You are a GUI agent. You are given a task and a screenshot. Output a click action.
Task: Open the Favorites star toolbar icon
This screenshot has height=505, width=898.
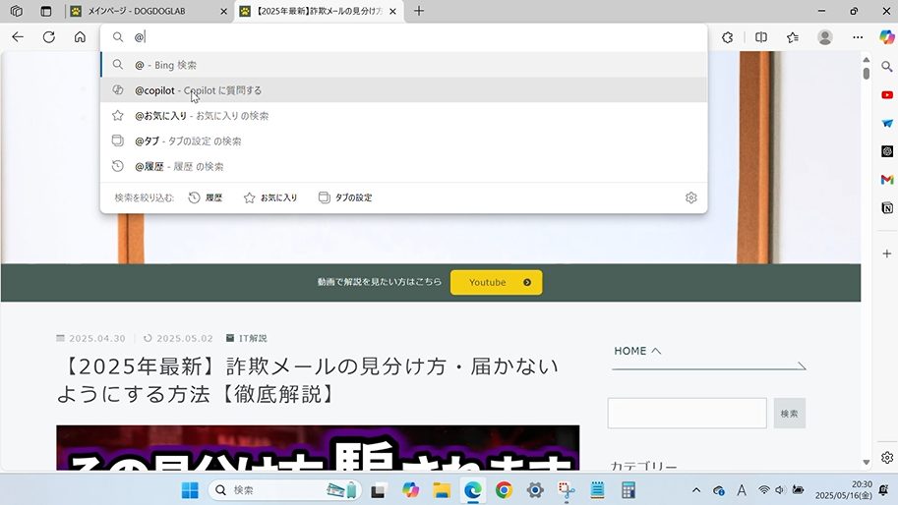pos(793,37)
